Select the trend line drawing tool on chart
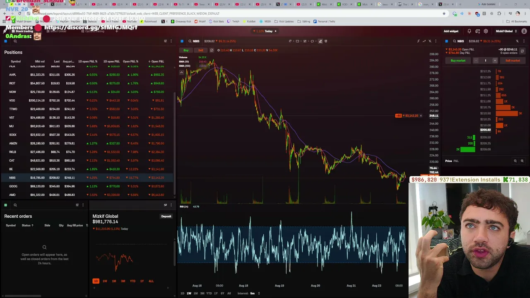Viewport: 530px width, 298px height. tap(290, 41)
